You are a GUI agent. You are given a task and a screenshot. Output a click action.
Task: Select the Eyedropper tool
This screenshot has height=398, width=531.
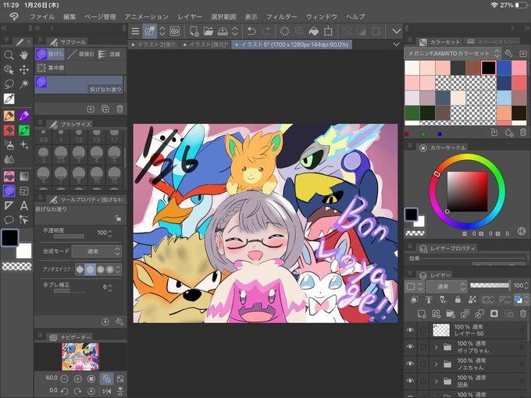tap(9, 99)
